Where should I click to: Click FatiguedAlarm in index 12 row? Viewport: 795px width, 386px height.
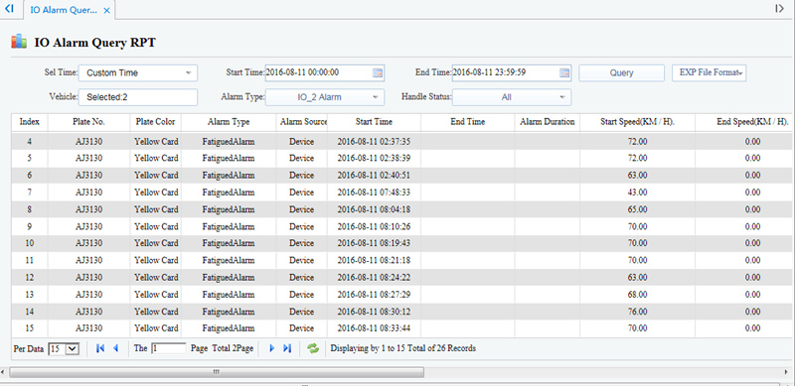point(229,278)
